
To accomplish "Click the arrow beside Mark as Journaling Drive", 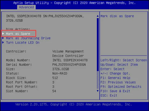I will click(3, 38).
